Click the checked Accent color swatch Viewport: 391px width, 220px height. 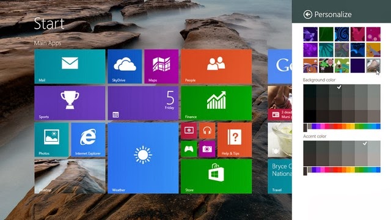click(361, 147)
